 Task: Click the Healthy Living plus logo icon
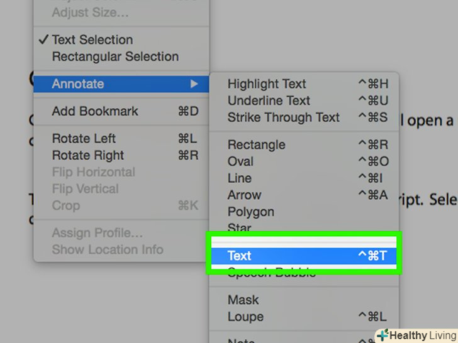tap(383, 335)
